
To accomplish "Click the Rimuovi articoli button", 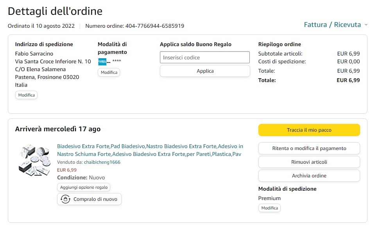I will (309, 162).
